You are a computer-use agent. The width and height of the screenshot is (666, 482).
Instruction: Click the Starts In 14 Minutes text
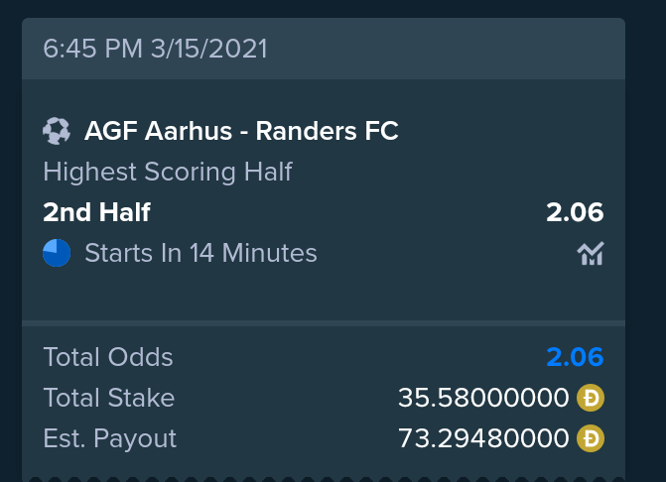click(x=200, y=253)
